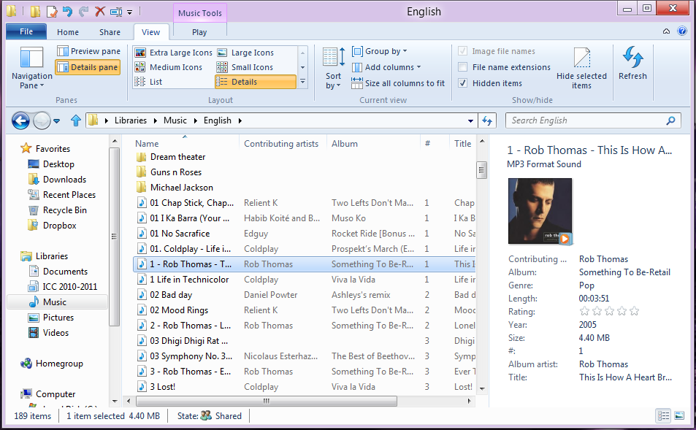This screenshot has width=696, height=430.
Task: Open the Sort by tool in the ribbon
Action: 332,68
